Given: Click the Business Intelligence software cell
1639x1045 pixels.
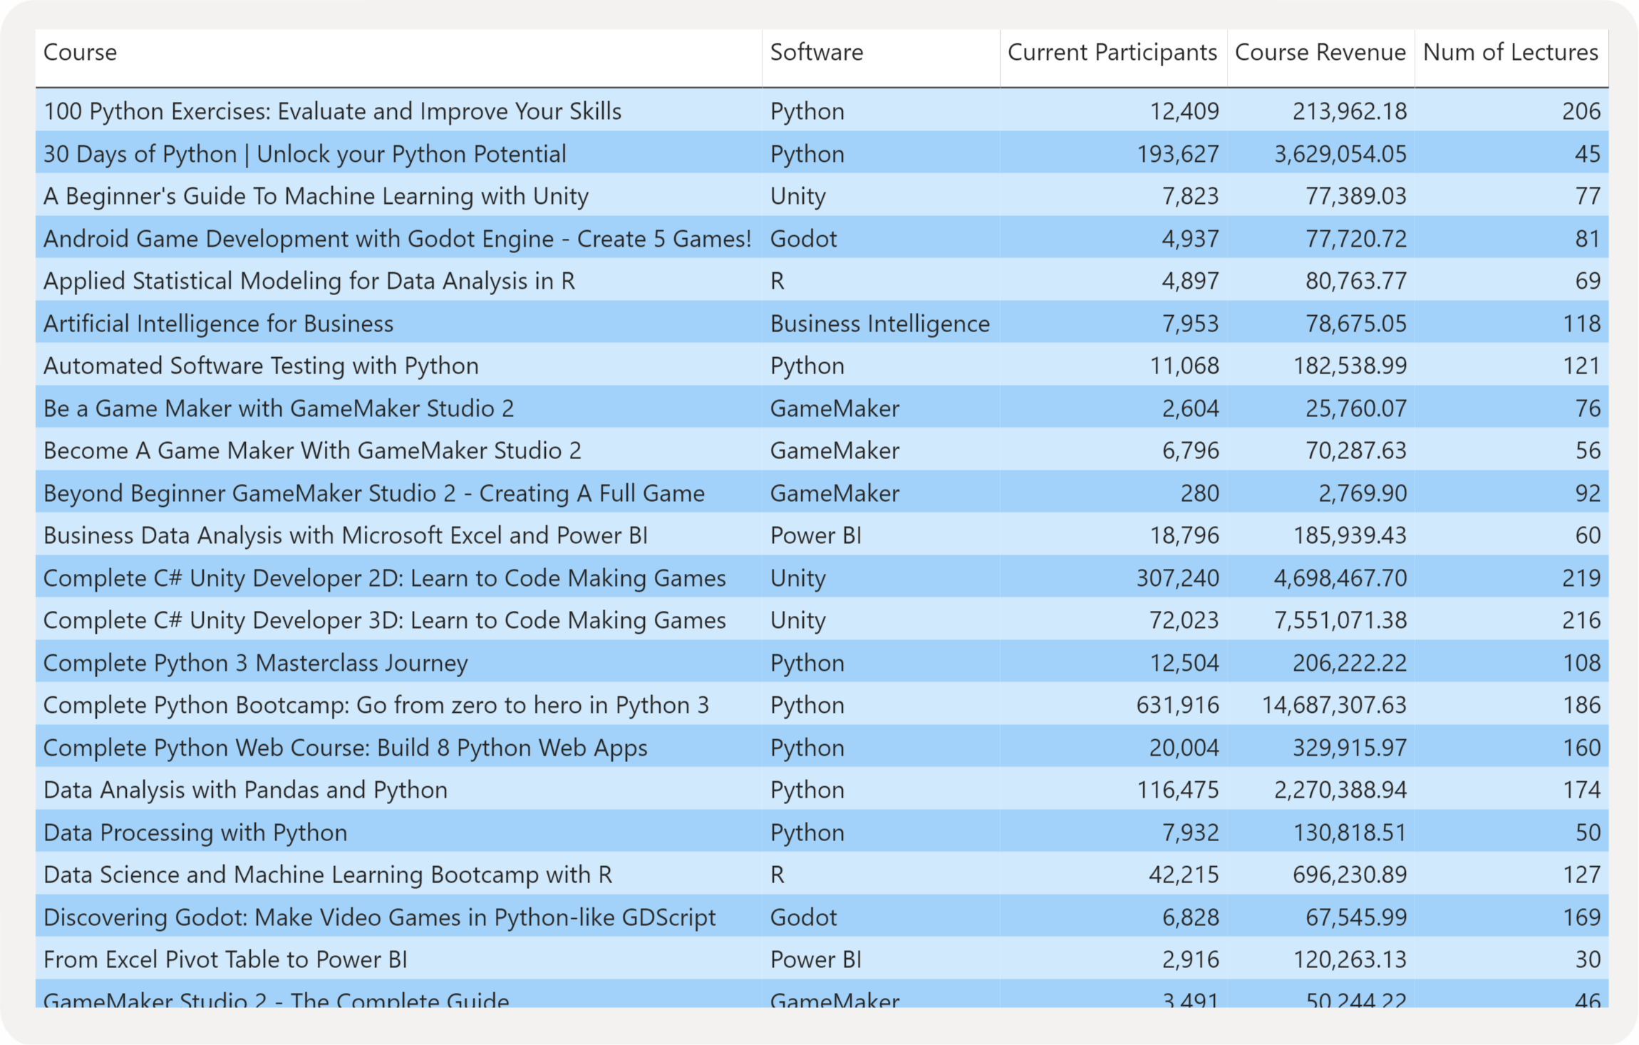Looking at the screenshot, I should point(879,324).
